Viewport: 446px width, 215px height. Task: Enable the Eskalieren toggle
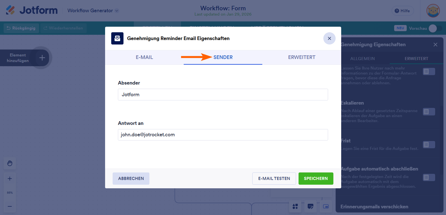pyautogui.click(x=429, y=112)
